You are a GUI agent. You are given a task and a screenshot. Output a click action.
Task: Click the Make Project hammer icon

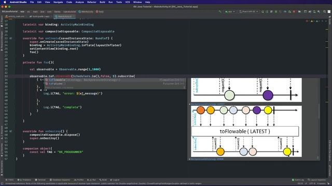[220, 11]
